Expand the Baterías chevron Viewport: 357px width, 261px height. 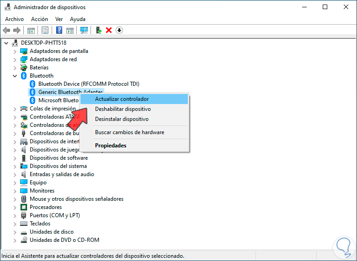[x=15, y=68]
